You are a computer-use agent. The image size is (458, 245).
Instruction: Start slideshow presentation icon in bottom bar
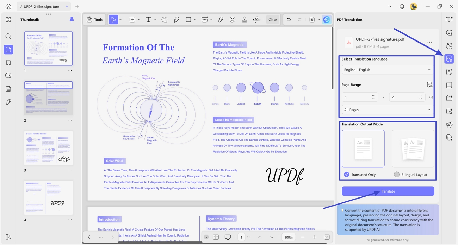pyautogui.click(x=228, y=237)
